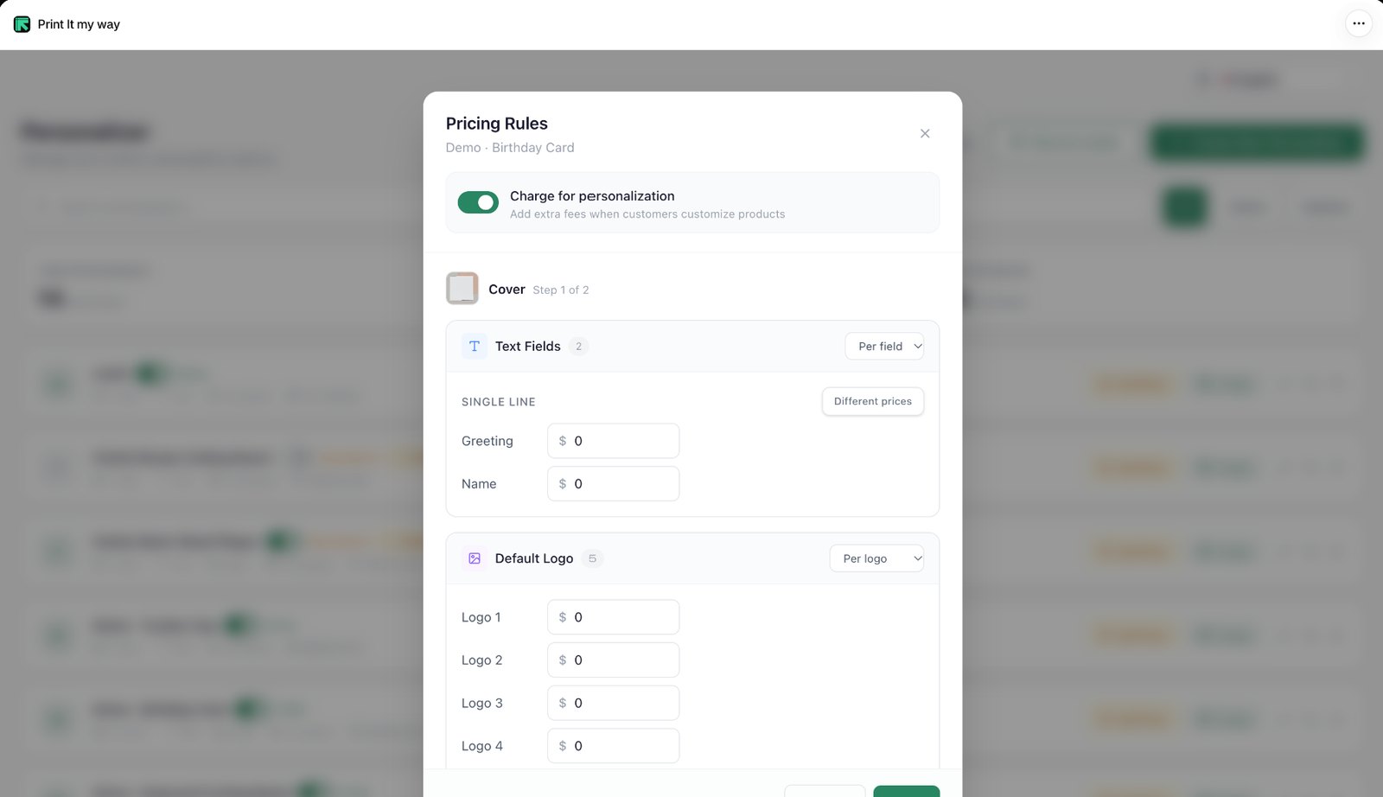Screen dimensions: 1383x797
Task: Turn off Charge for personalization switch
Action: pyautogui.click(x=478, y=202)
